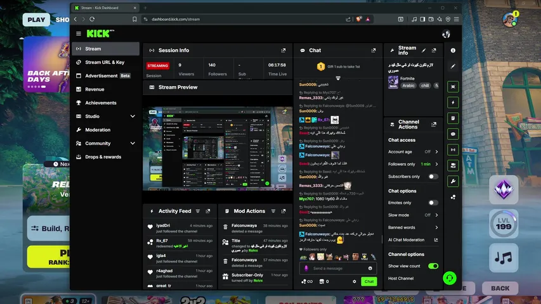
Task: Open Activity Feed filter options
Action: click(x=198, y=211)
